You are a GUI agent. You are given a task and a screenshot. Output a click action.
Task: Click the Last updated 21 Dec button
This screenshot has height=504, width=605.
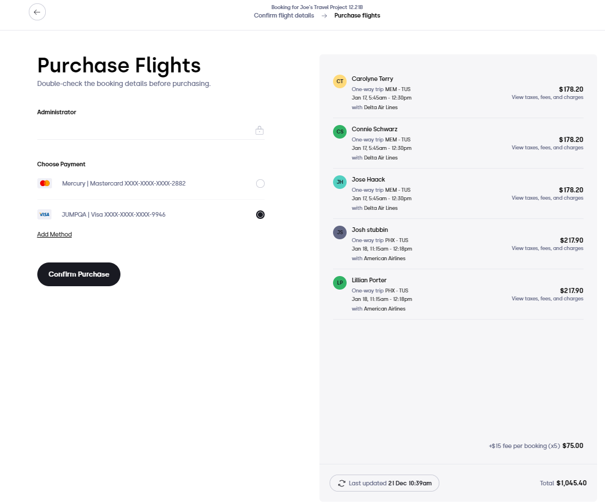coord(384,483)
